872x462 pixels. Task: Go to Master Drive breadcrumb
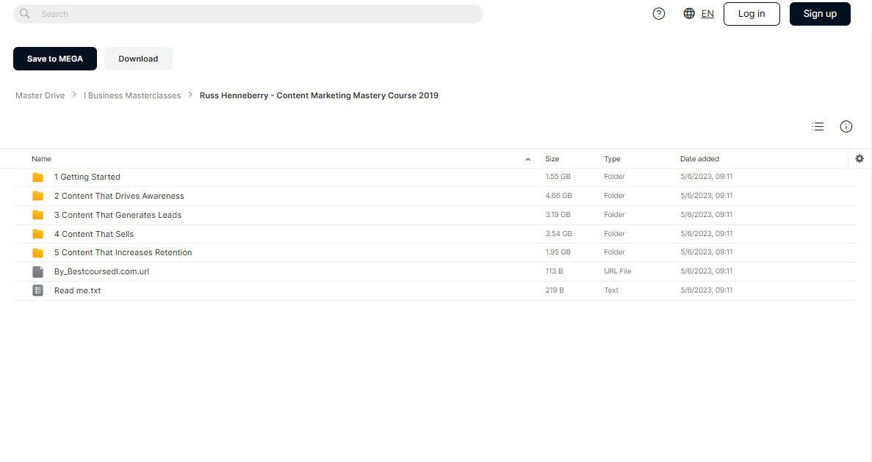point(40,95)
